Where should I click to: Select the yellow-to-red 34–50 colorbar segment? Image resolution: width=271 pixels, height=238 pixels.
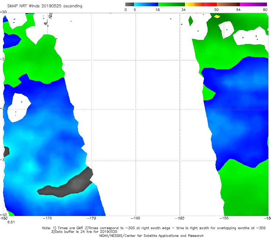(201, 4)
